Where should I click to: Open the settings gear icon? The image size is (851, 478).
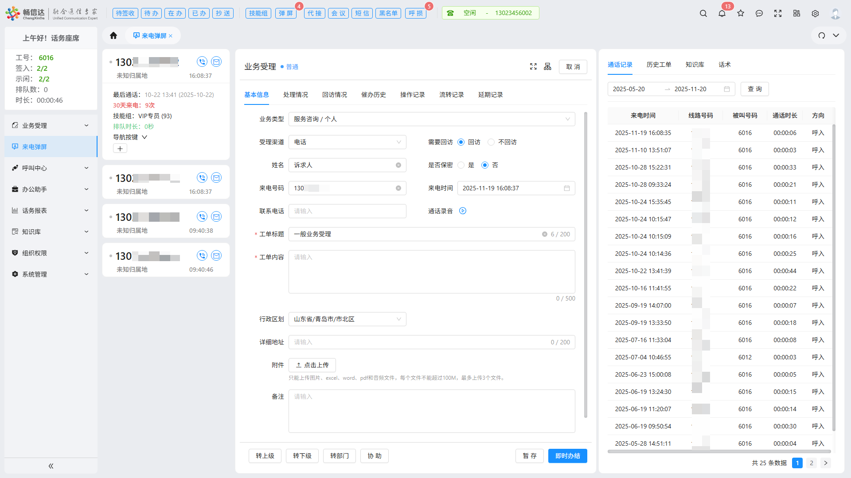click(815, 14)
